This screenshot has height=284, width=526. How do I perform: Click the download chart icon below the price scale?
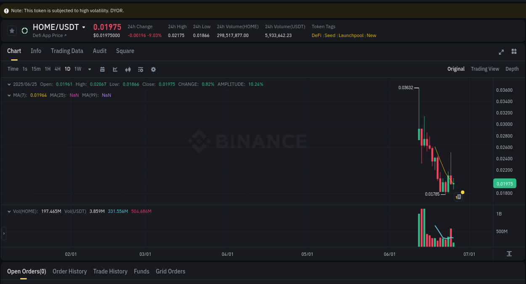click(x=509, y=254)
